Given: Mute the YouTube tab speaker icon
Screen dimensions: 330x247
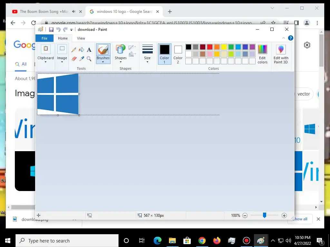Looking at the screenshot, I should 74,12.
